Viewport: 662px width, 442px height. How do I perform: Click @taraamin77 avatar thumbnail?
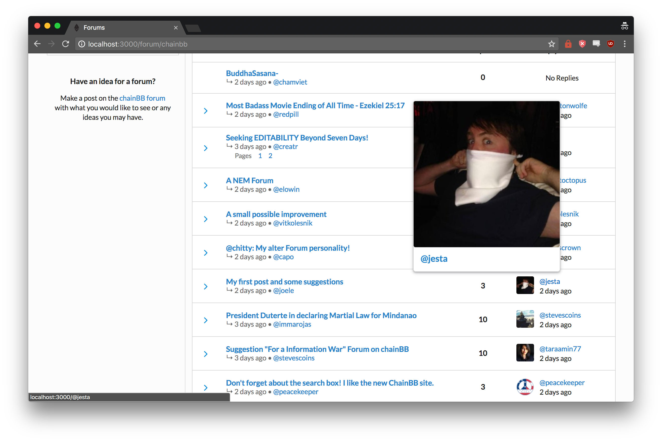click(x=525, y=352)
